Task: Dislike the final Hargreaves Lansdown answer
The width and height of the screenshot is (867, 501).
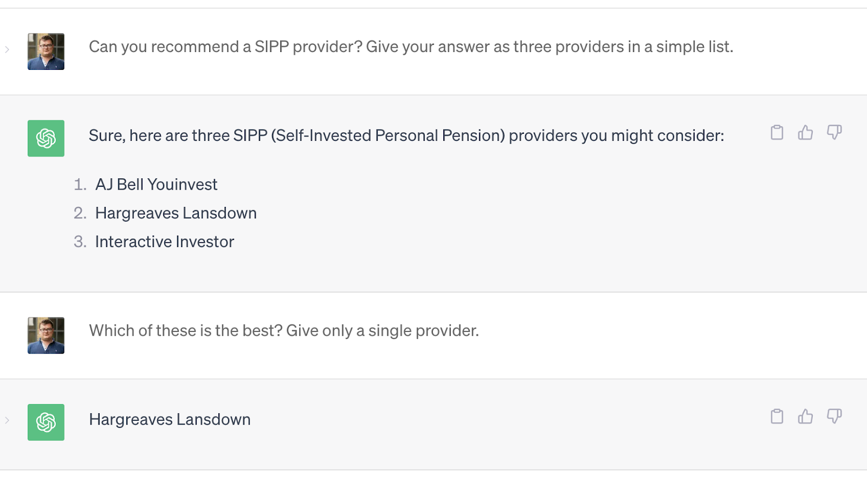Action: click(834, 416)
